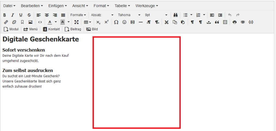Viewport: 276px width, 131px height.
Task: Click the print icon
Action: click(235, 22)
